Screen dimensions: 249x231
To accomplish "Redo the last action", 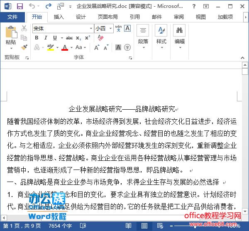I will tap(48, 6).
